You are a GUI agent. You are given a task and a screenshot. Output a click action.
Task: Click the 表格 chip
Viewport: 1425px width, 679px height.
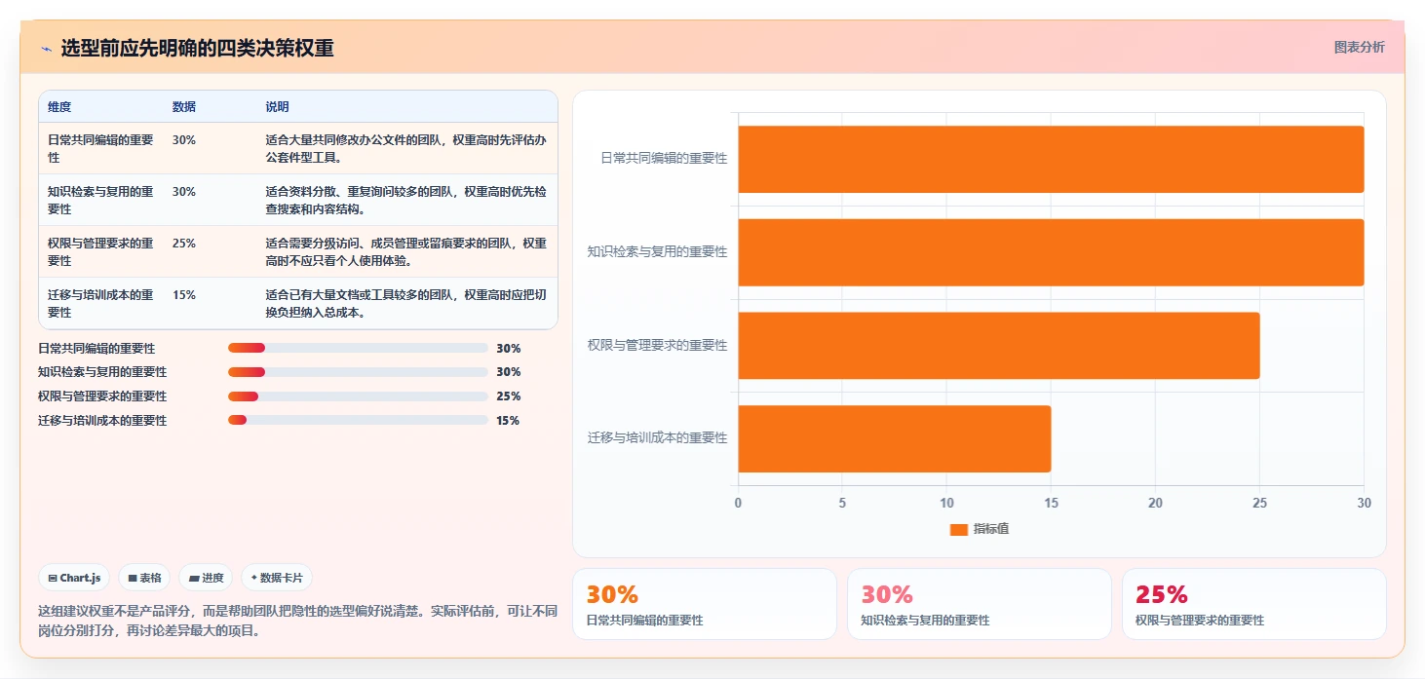144,578
